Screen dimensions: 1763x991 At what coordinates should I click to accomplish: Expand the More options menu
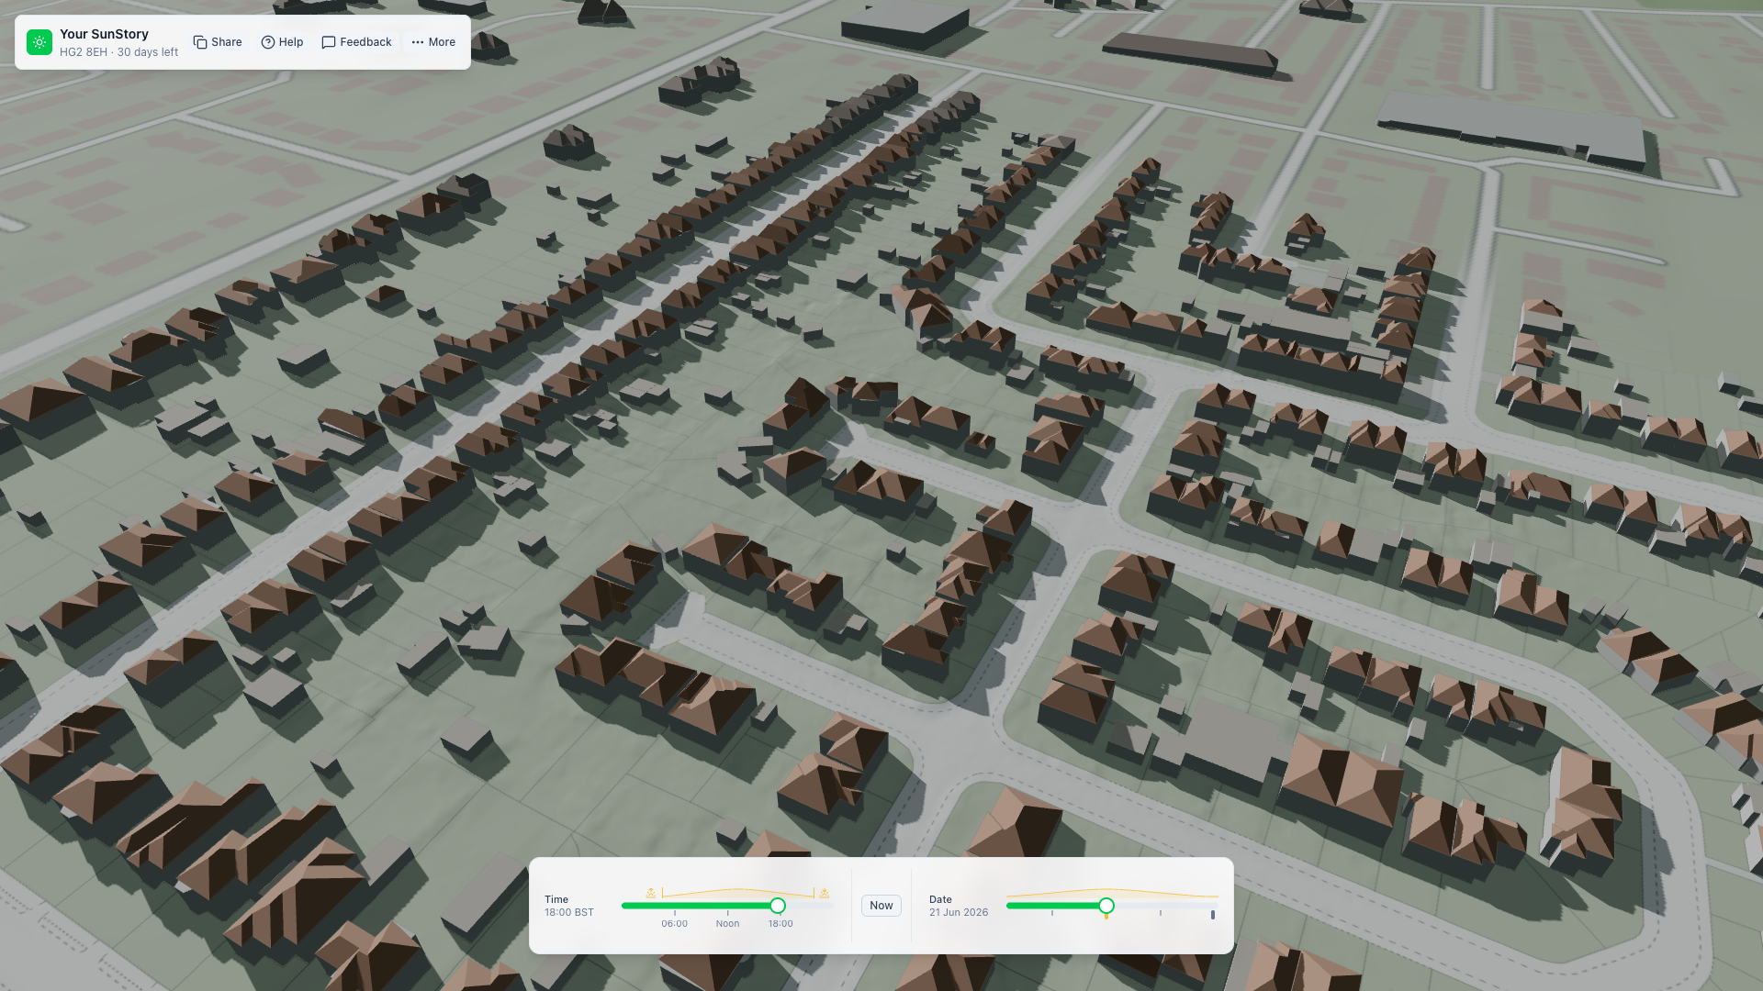433,42
